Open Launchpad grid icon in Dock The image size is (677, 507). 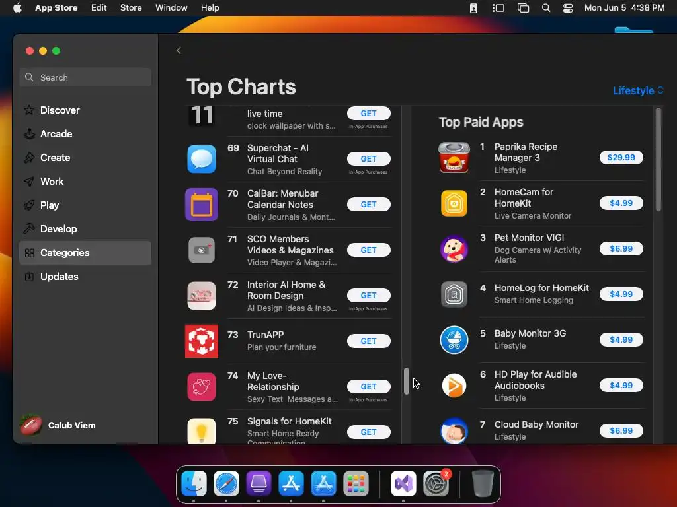[356, 483]
